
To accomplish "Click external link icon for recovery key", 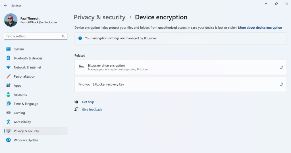I will [281, 84].
